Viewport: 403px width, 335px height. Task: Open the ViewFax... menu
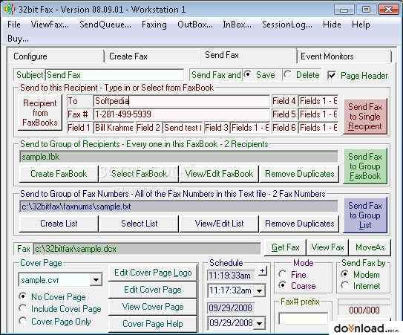50,25
